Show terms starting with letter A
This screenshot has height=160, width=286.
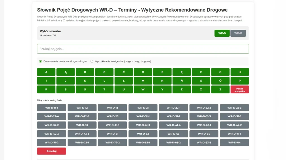coord(46,72)
